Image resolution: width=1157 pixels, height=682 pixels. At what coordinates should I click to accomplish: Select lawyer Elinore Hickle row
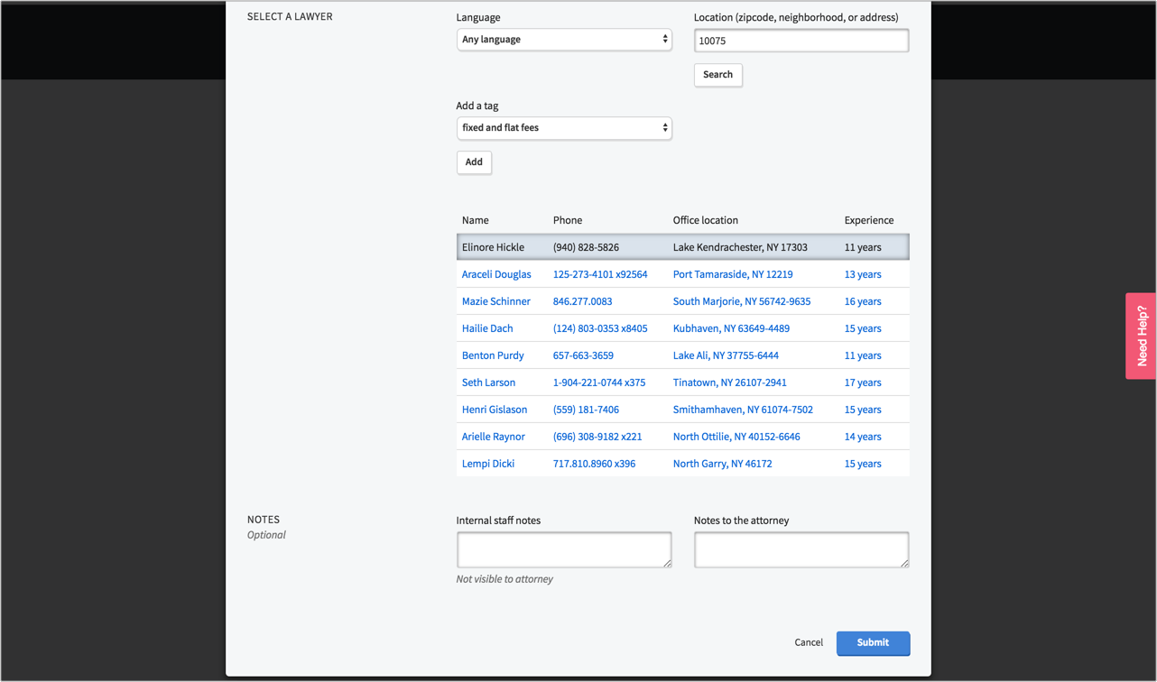tap(493, 247)
